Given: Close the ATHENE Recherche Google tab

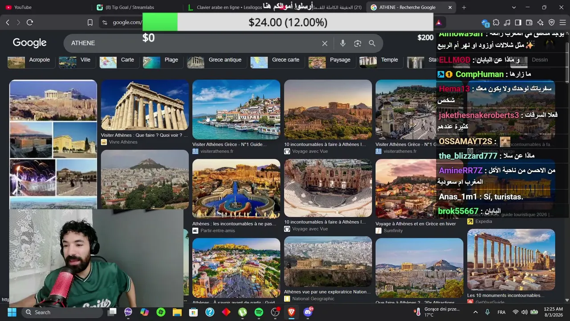Looking at the screenshot, I should 450,7.
